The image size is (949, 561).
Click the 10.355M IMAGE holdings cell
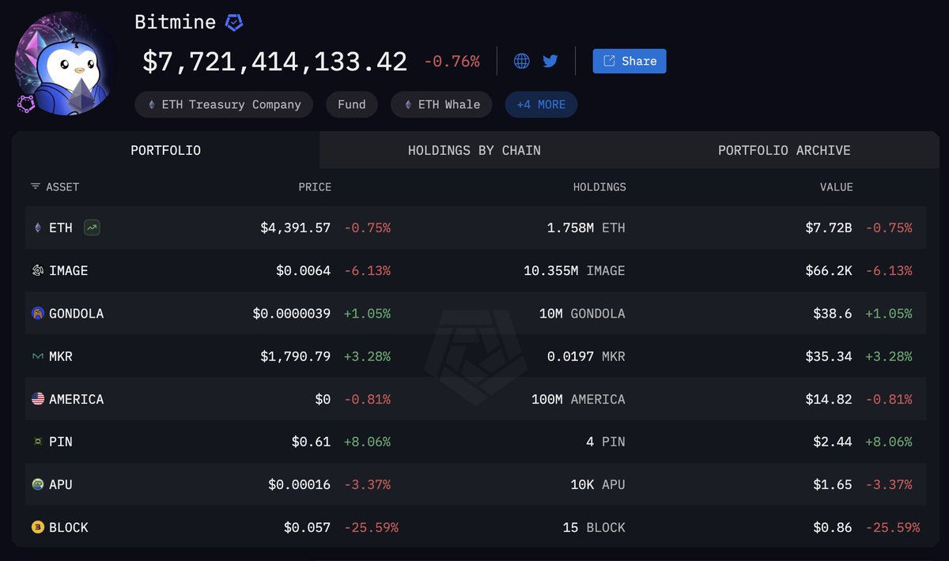[574, 270]
